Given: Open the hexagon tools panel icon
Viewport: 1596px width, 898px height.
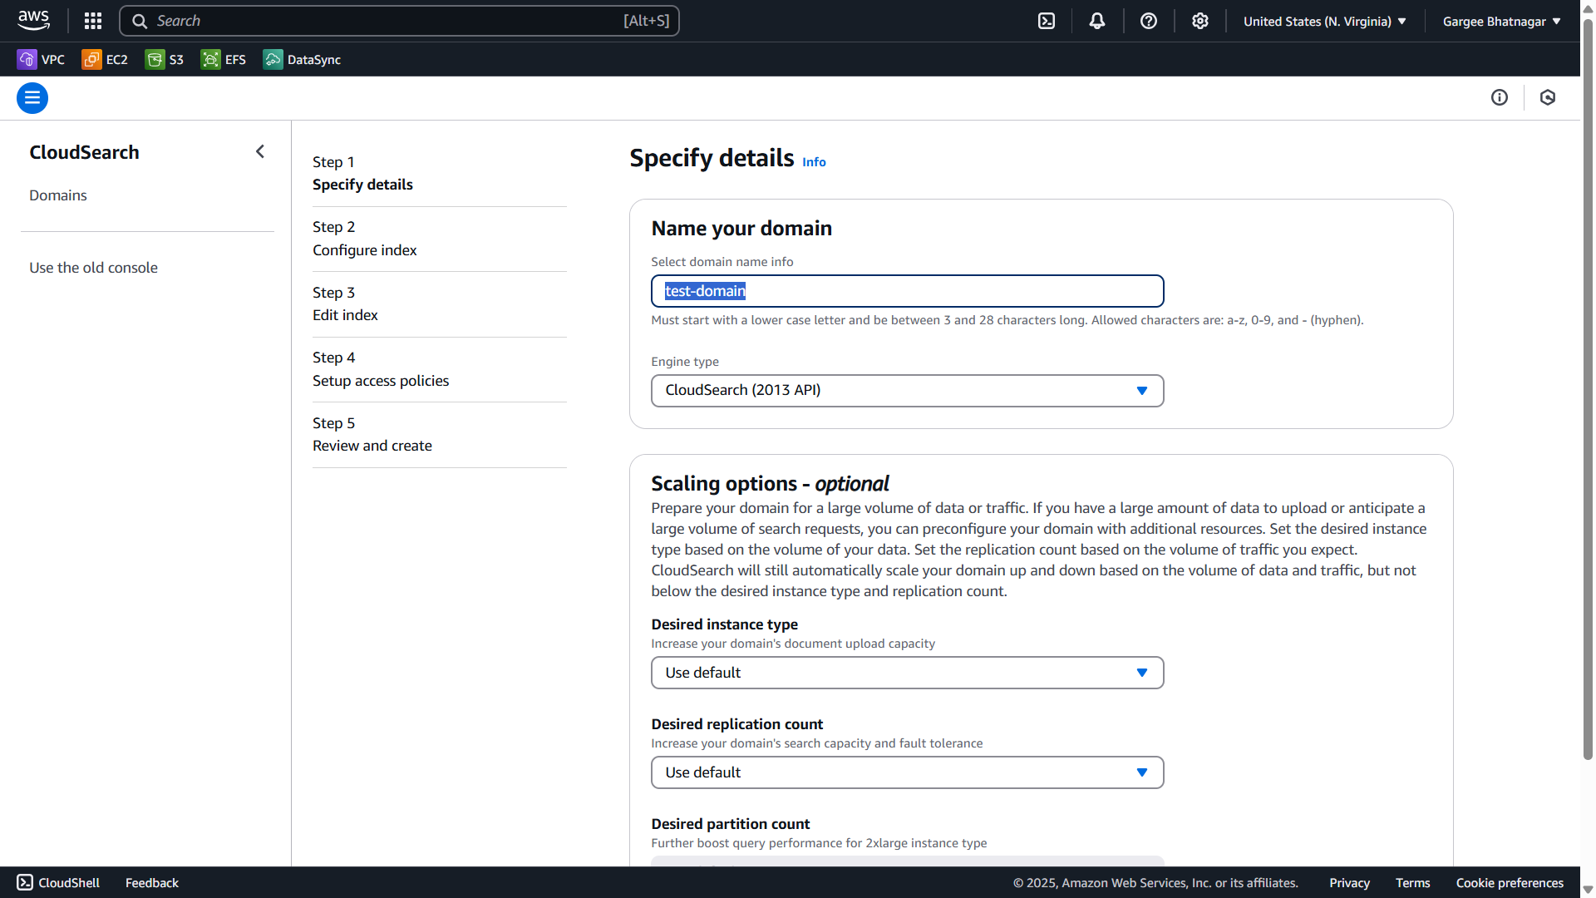Looking at the screenshot, I should [x=1548, y=97].
